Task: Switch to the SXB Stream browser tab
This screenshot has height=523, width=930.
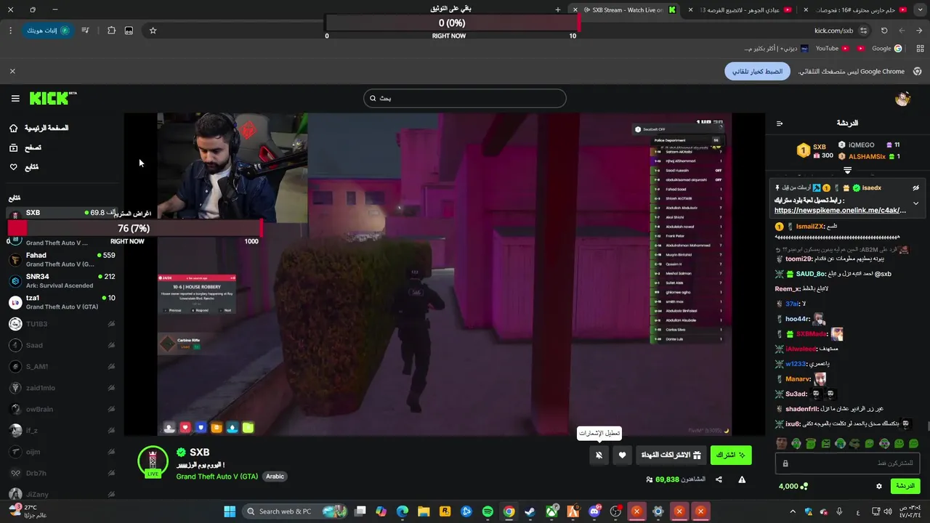Action: tap(627, 10)
